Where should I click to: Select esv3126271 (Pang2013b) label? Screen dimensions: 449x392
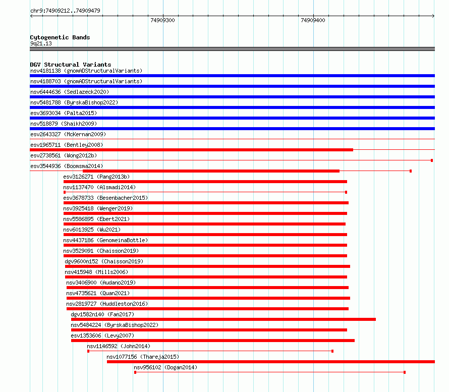point(96,177)
